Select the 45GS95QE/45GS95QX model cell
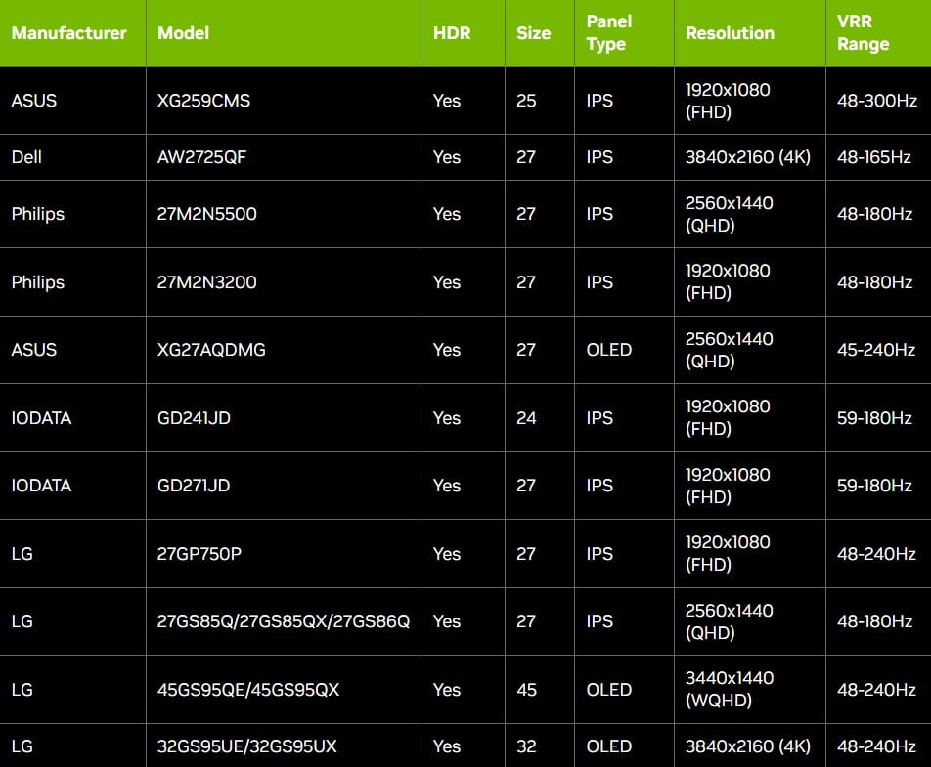 [248, 690]
